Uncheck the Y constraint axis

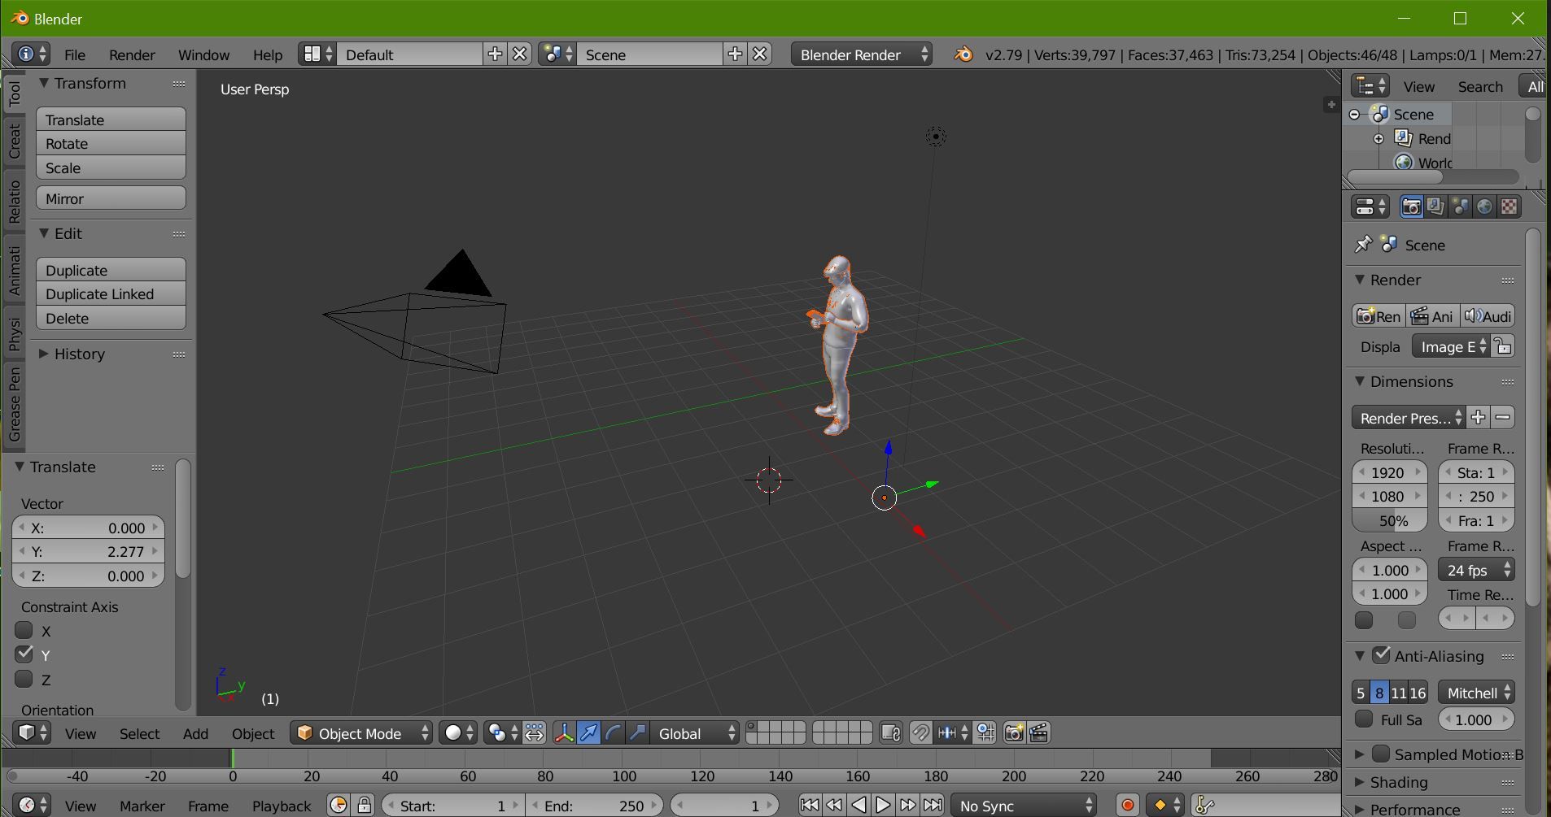coord(24,654)
